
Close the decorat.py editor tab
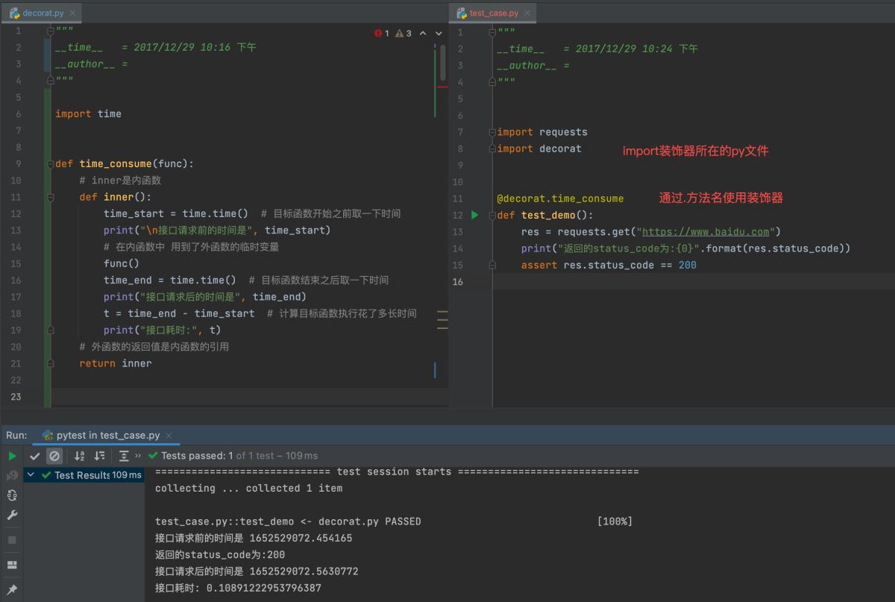point(72,13)
